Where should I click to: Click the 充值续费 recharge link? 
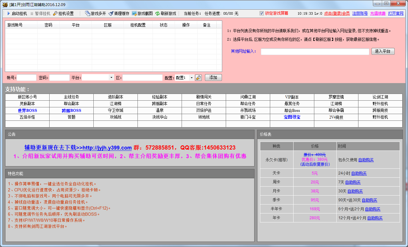point(378,13)
